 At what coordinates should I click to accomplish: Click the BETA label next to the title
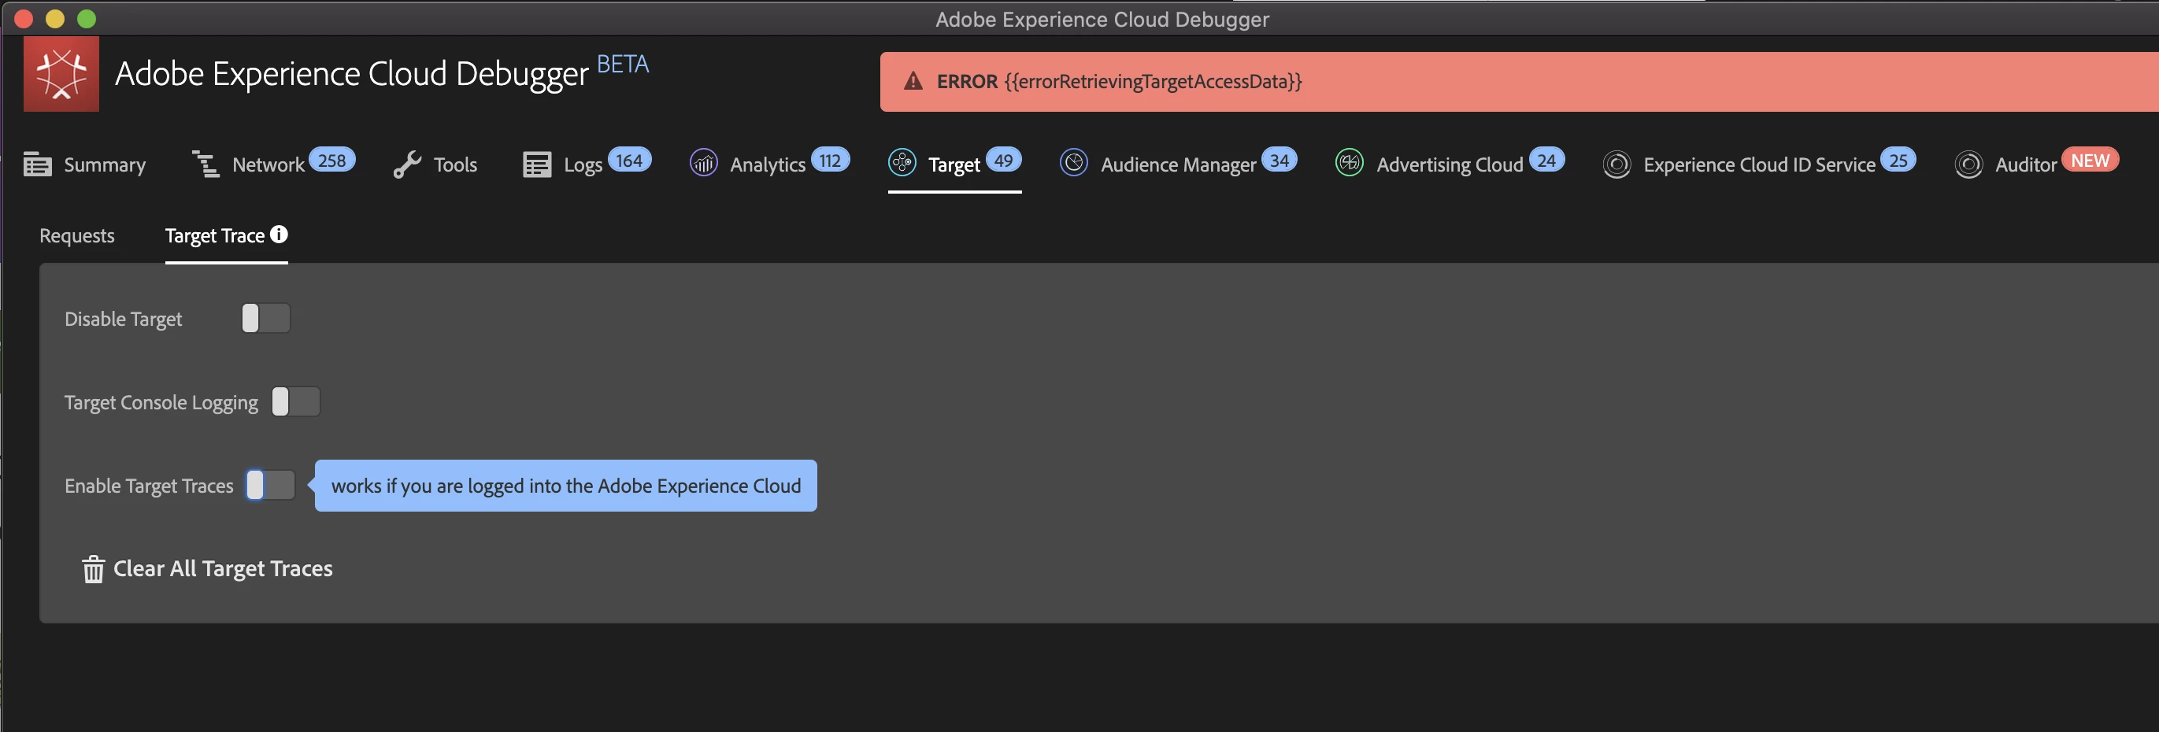(623, 65)
